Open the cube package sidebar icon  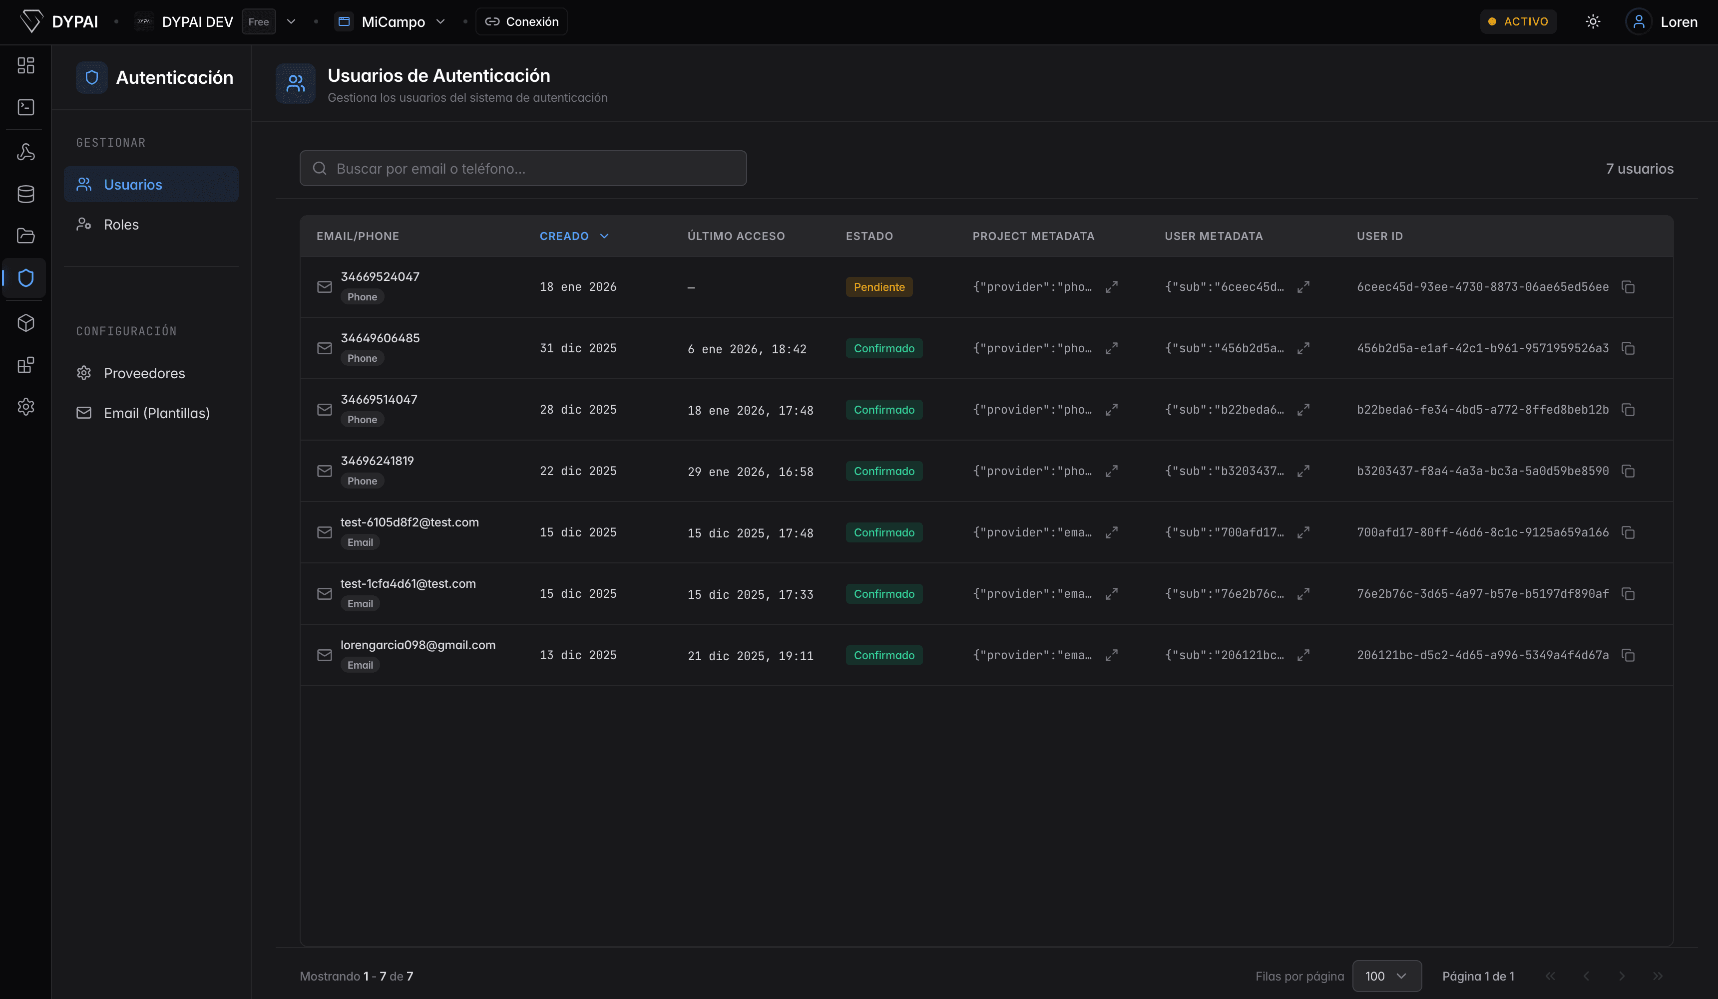(x=26, y=323)
